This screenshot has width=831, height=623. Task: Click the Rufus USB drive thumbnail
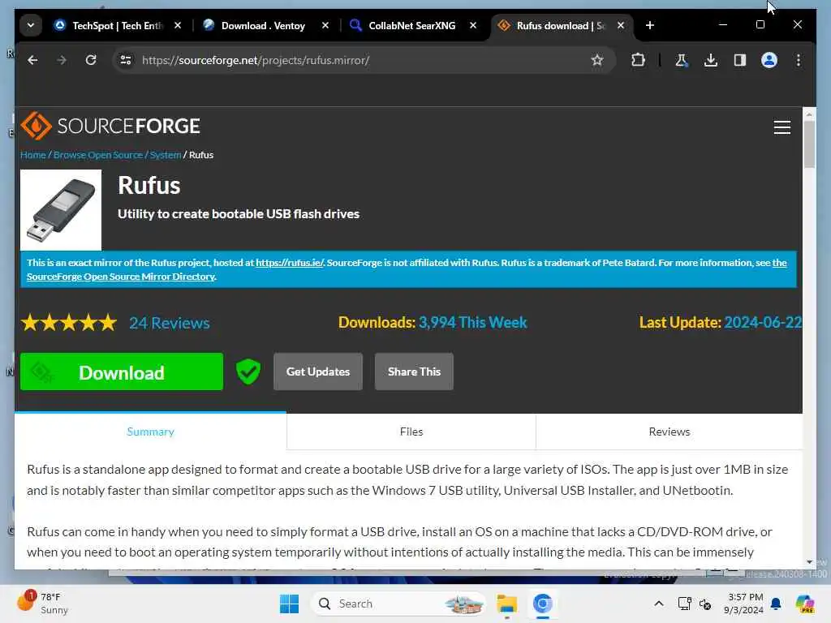61,210
